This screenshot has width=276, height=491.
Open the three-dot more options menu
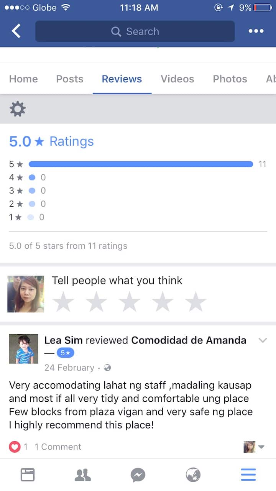[x=256, y=31]
